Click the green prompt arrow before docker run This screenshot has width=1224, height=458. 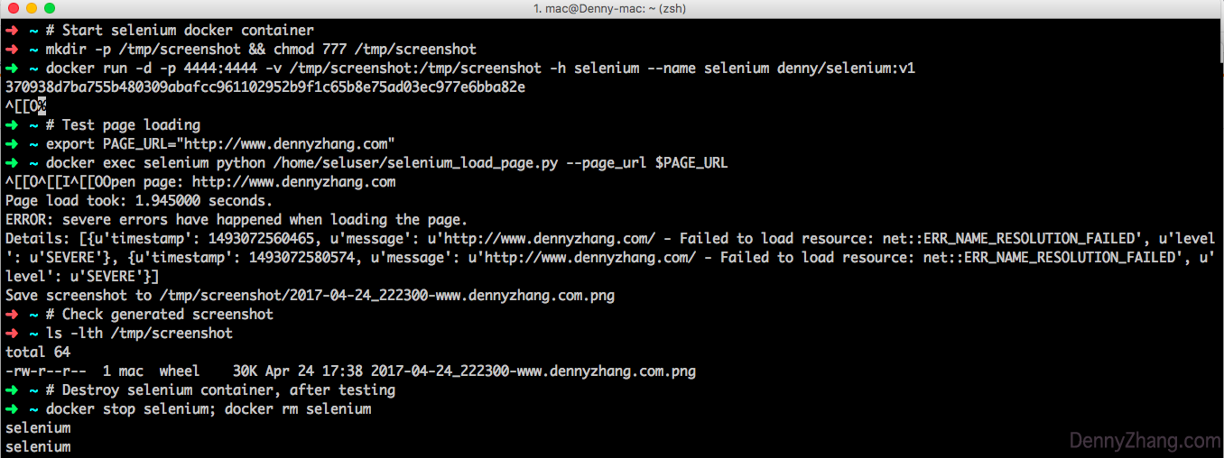pyautogui.click(x=11, y=68)
